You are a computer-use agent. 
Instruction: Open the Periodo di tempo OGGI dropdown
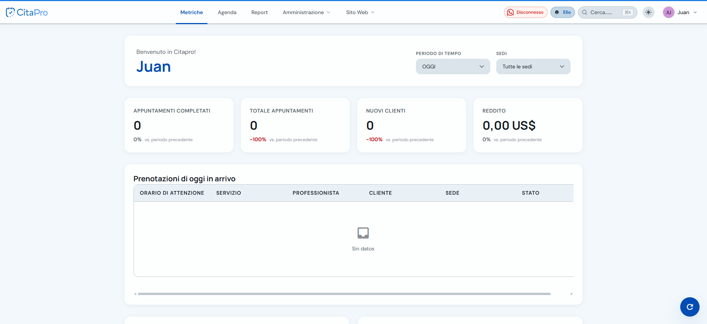(453, 67)
